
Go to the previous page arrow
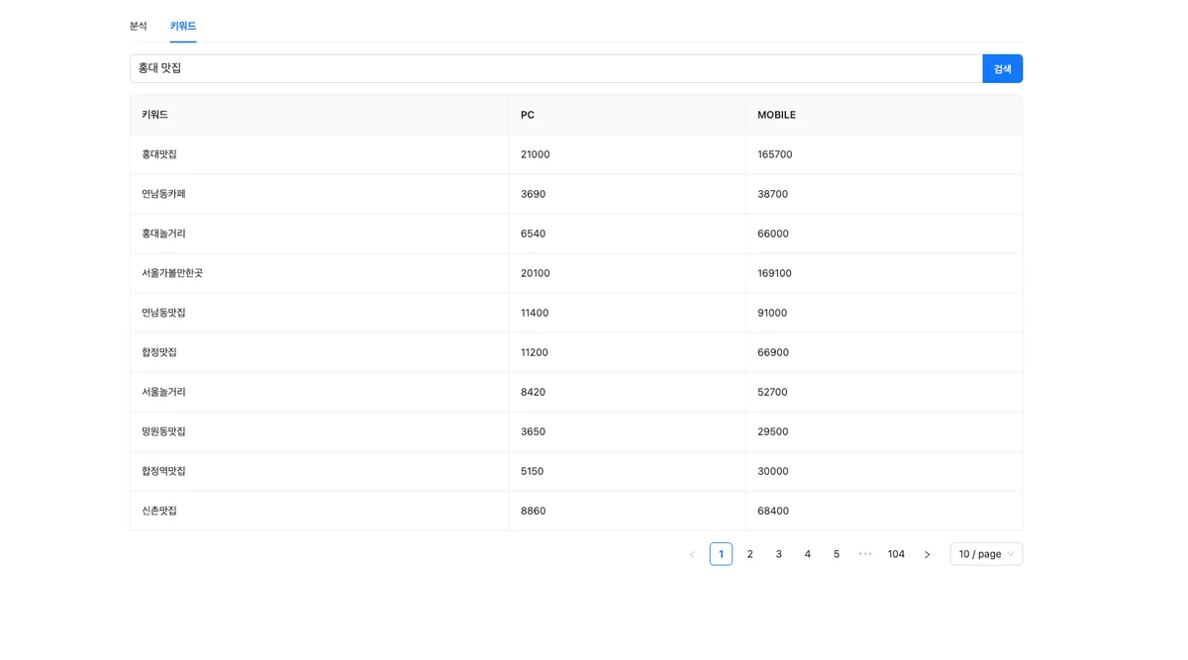pos(692,554)
